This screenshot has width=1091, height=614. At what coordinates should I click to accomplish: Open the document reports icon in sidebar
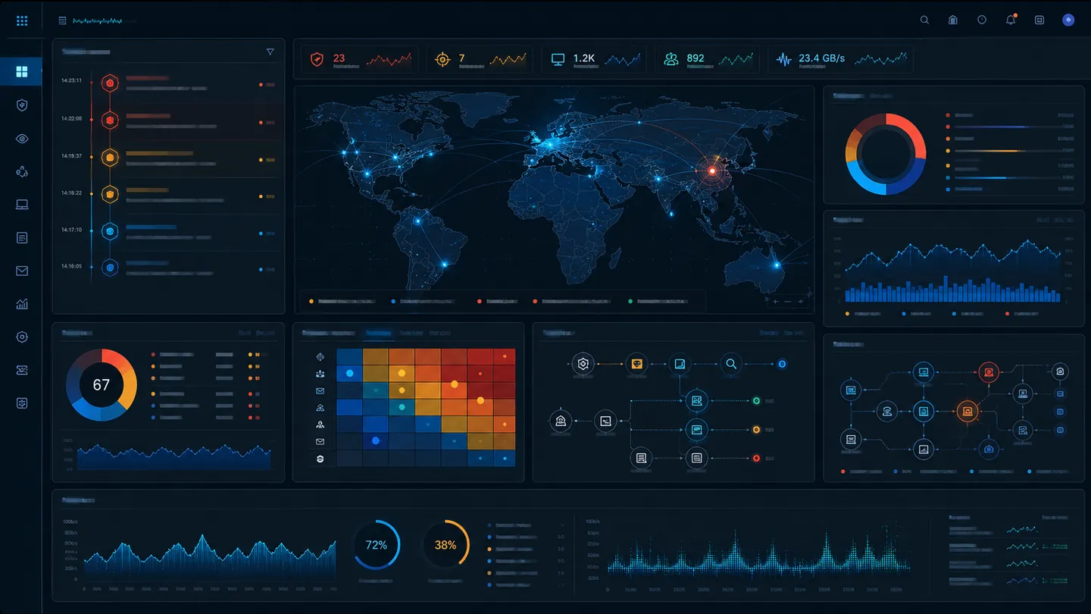tap(22, 238)
